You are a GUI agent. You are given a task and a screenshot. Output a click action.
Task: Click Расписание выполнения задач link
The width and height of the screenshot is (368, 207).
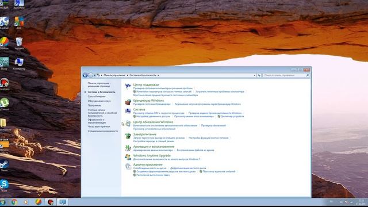click(153, 175)
